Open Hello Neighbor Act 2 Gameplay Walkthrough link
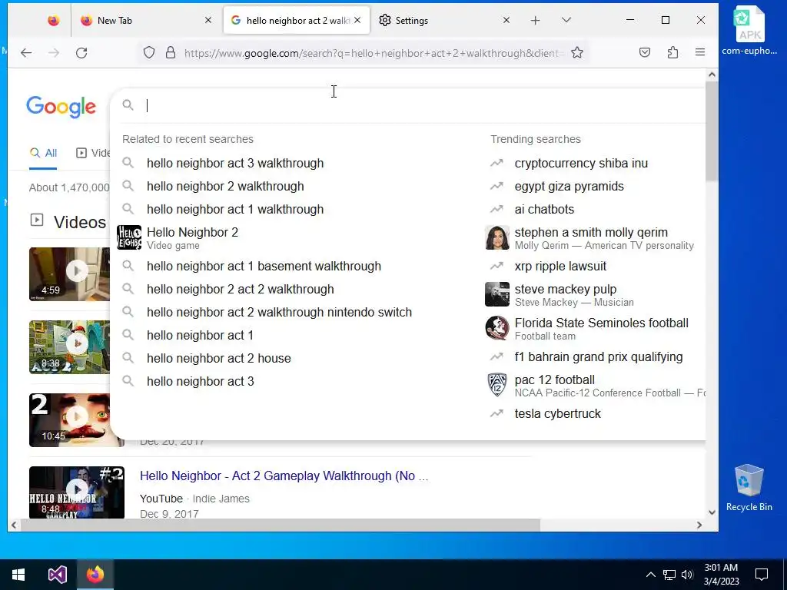Viewport: 787px width, 590px height. click(x=284, y=476)
